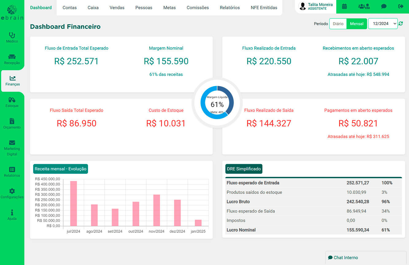Click the logout icon at top right
Viewport: 409px width, 265px height.
coord(401,6)
